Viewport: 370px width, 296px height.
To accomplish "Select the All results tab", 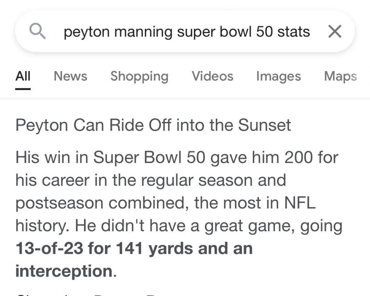I will (x=23, y=76).
